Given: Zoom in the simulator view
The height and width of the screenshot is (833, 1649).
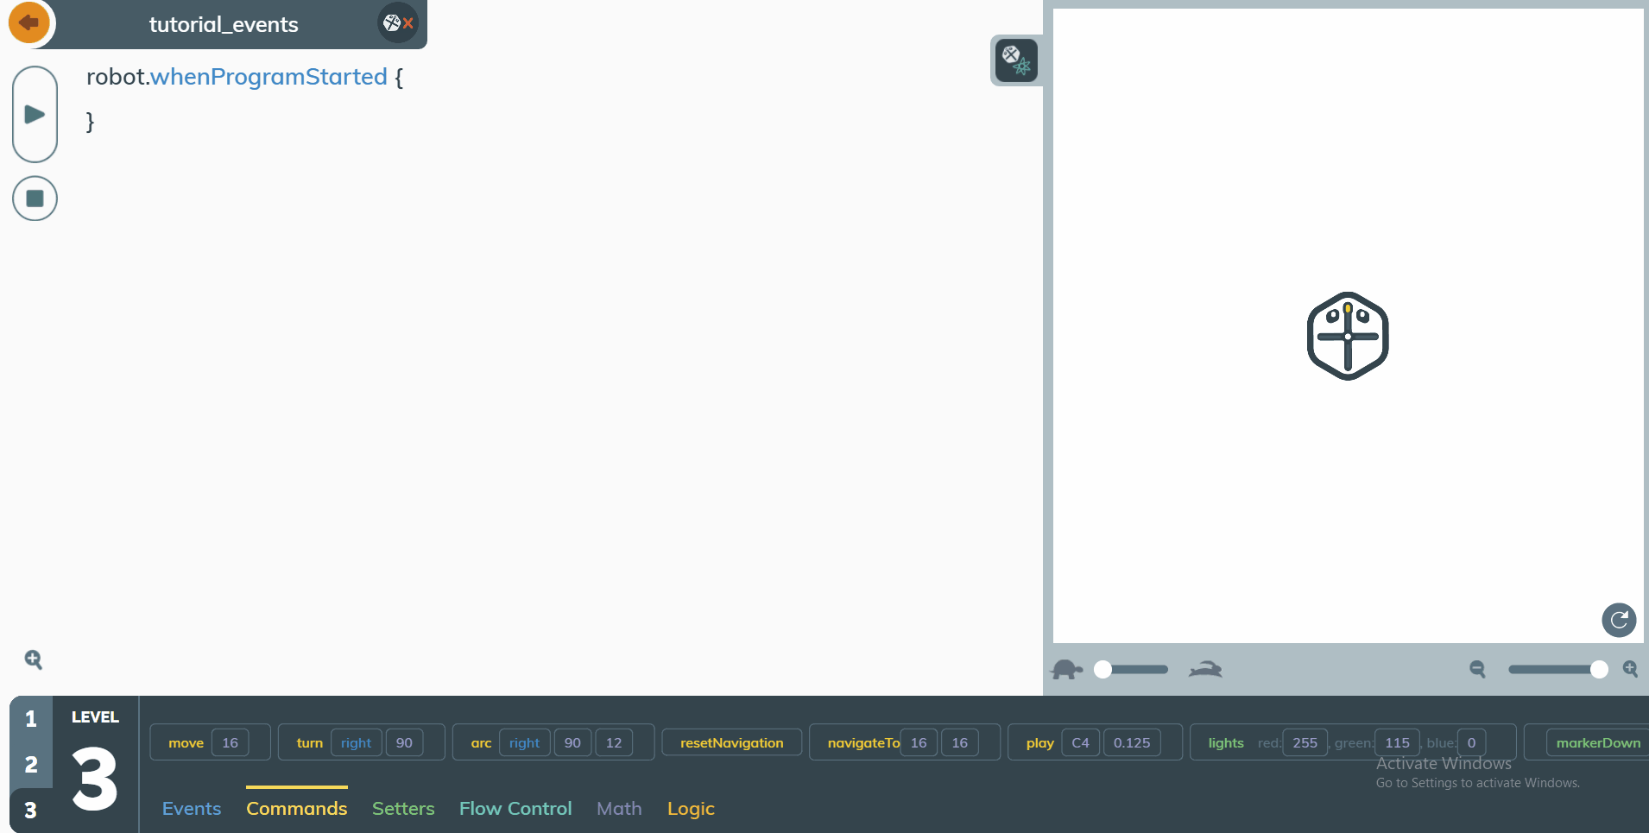Looking at the screenshot, I should pyautogui.click(x=1630, y=669).
